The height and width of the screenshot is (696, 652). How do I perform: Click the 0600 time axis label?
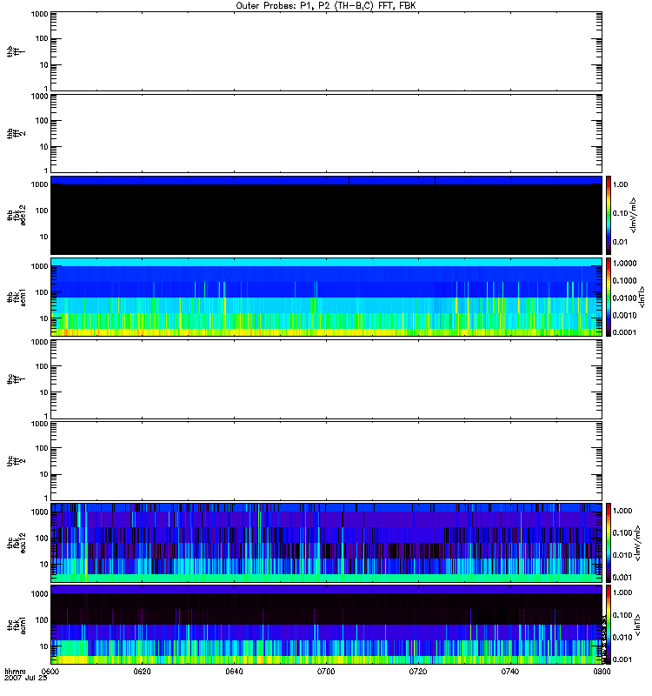(50, 672)
